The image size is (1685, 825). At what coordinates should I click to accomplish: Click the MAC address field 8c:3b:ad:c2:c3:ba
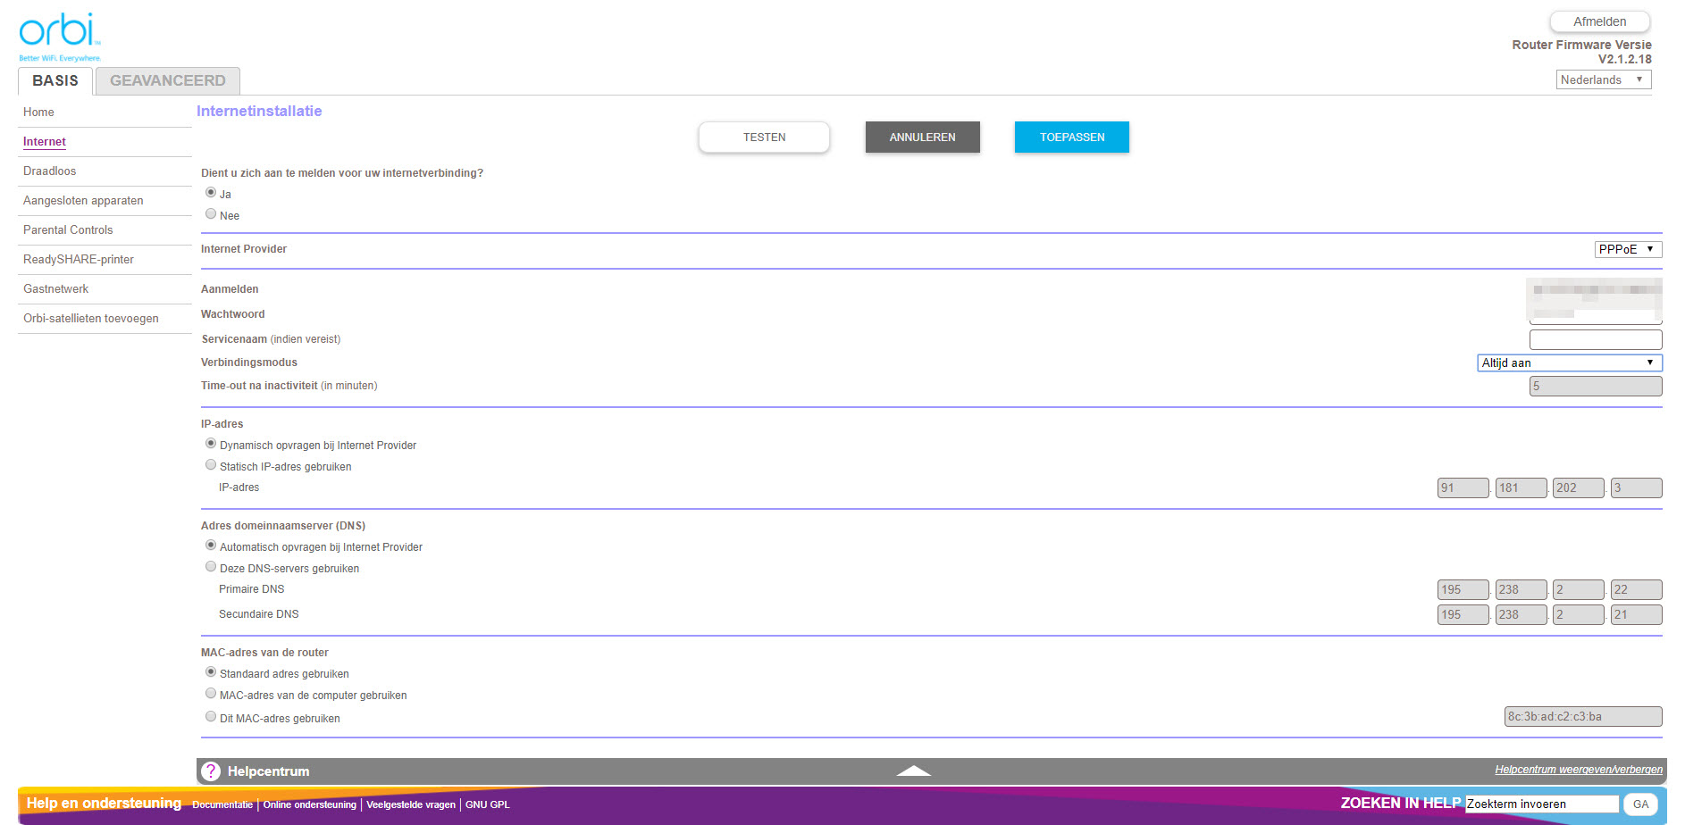(x=1583, y=717)
